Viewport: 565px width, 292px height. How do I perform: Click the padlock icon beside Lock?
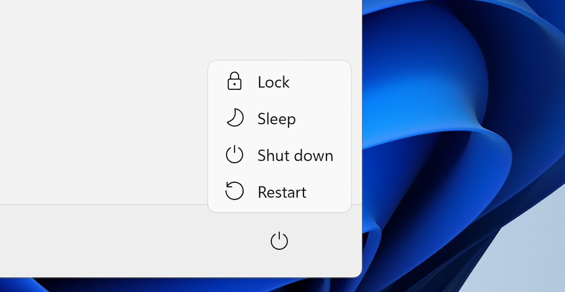235,81
